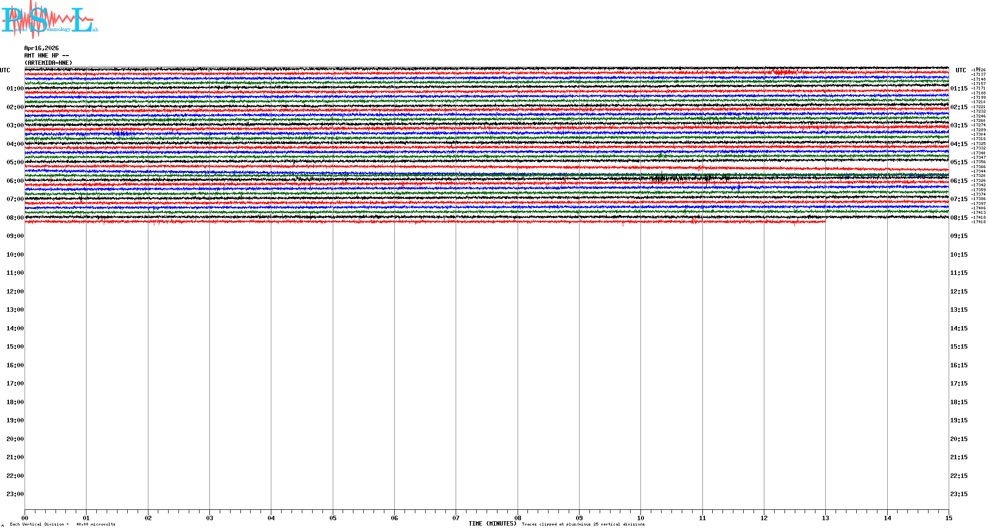
Task: Click the TIME (MINUTES) axis title
Action: coord(492,524)
